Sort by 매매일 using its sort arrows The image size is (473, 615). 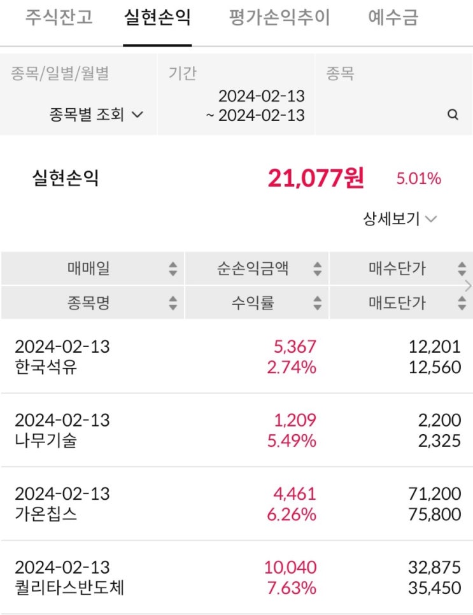coord(173,269)
